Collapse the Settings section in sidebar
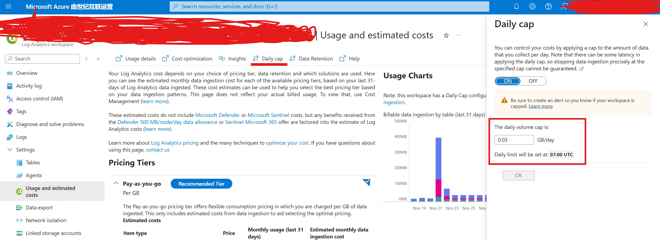The height and width of the screenshot is (240, 660). click(10, 150)
